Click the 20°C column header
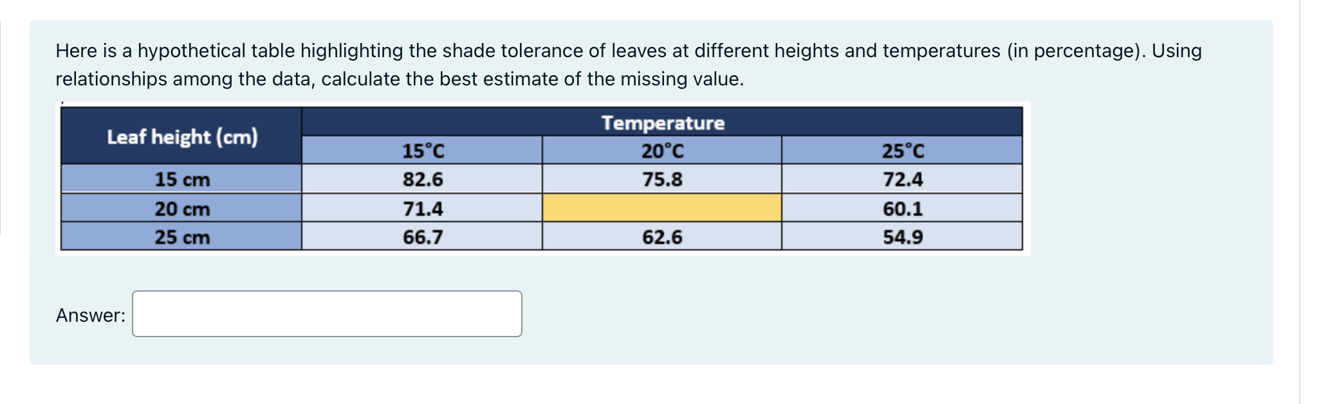1321x404 pixels. 661,151
